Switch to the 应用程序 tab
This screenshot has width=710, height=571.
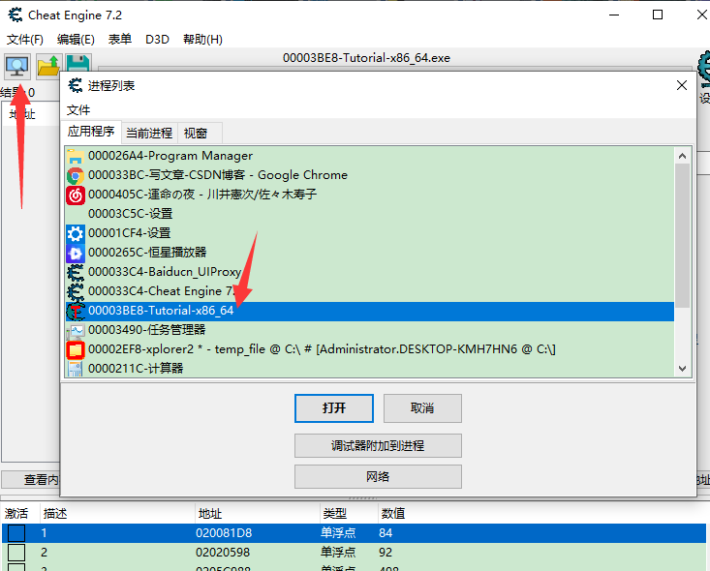(x=91, y=132)
